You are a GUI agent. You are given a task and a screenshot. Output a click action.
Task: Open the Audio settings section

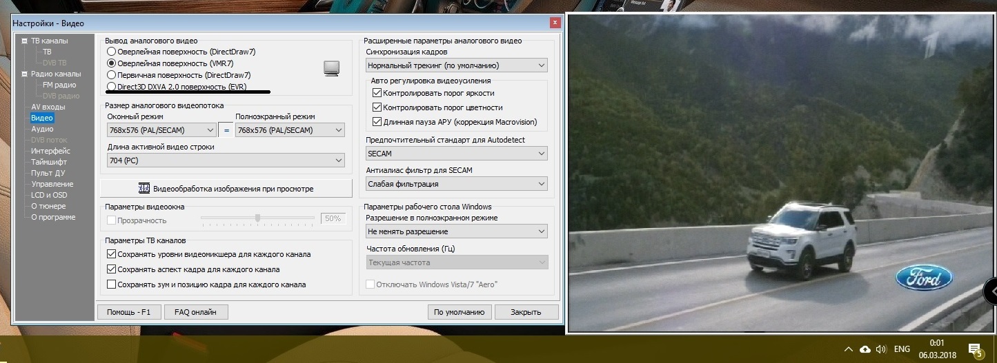pos(42,129)
